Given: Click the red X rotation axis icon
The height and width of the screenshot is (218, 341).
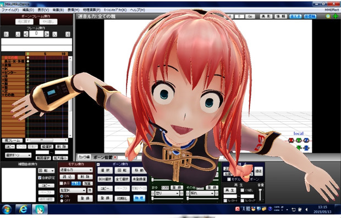Looking at the screenshot, I should (x=291, y=140).
